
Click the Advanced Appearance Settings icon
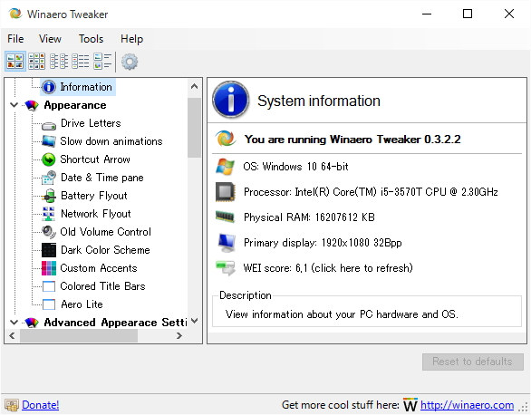tap(32, 323)
